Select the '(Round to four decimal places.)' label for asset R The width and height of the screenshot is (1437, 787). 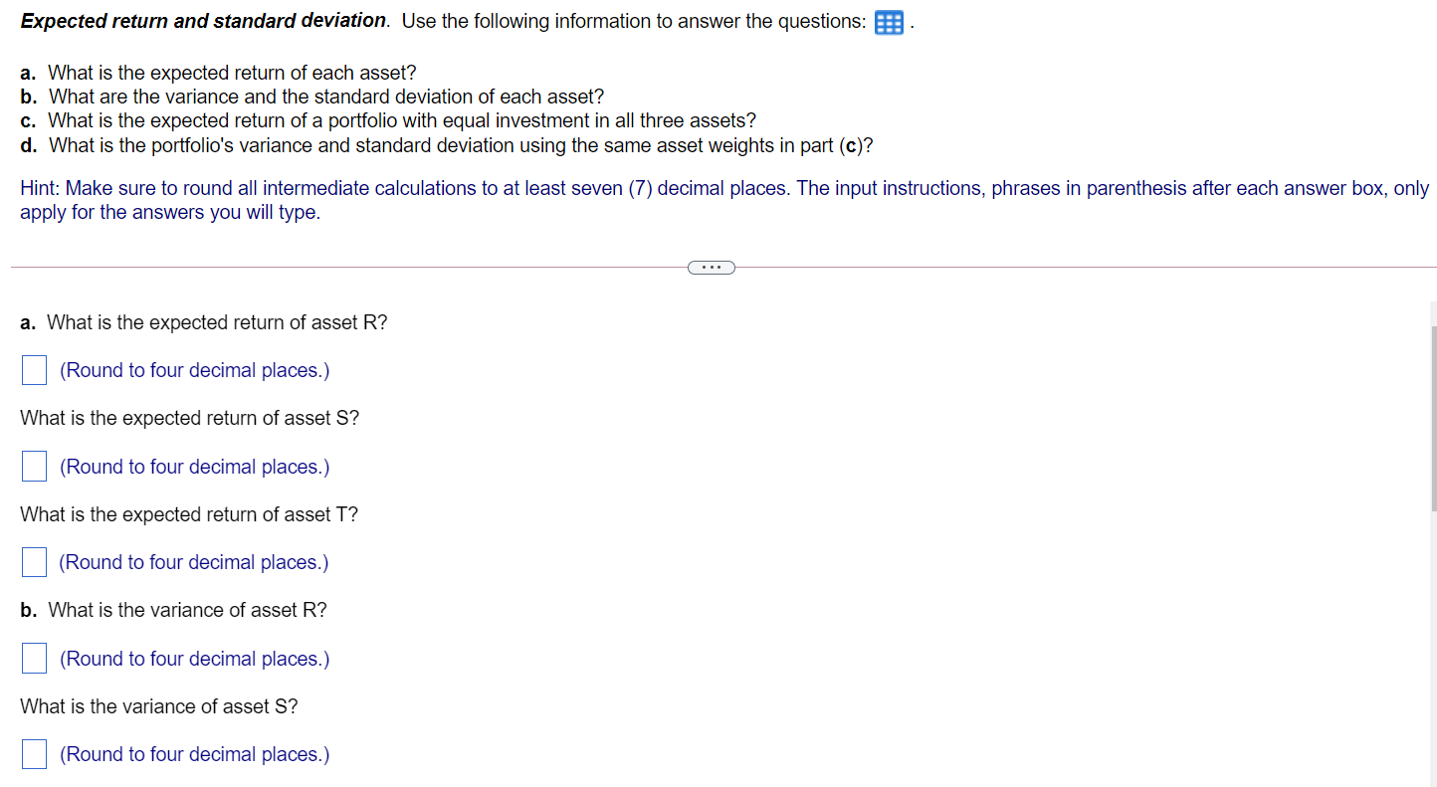(x=194, y=369)
